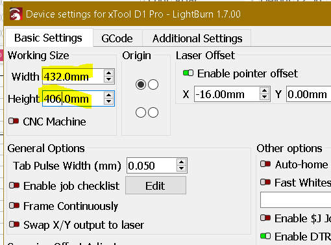The width and height of the screenshot is (331, 245).
Task: Toggle Swap X/Y output to laser
Action: 14,224
